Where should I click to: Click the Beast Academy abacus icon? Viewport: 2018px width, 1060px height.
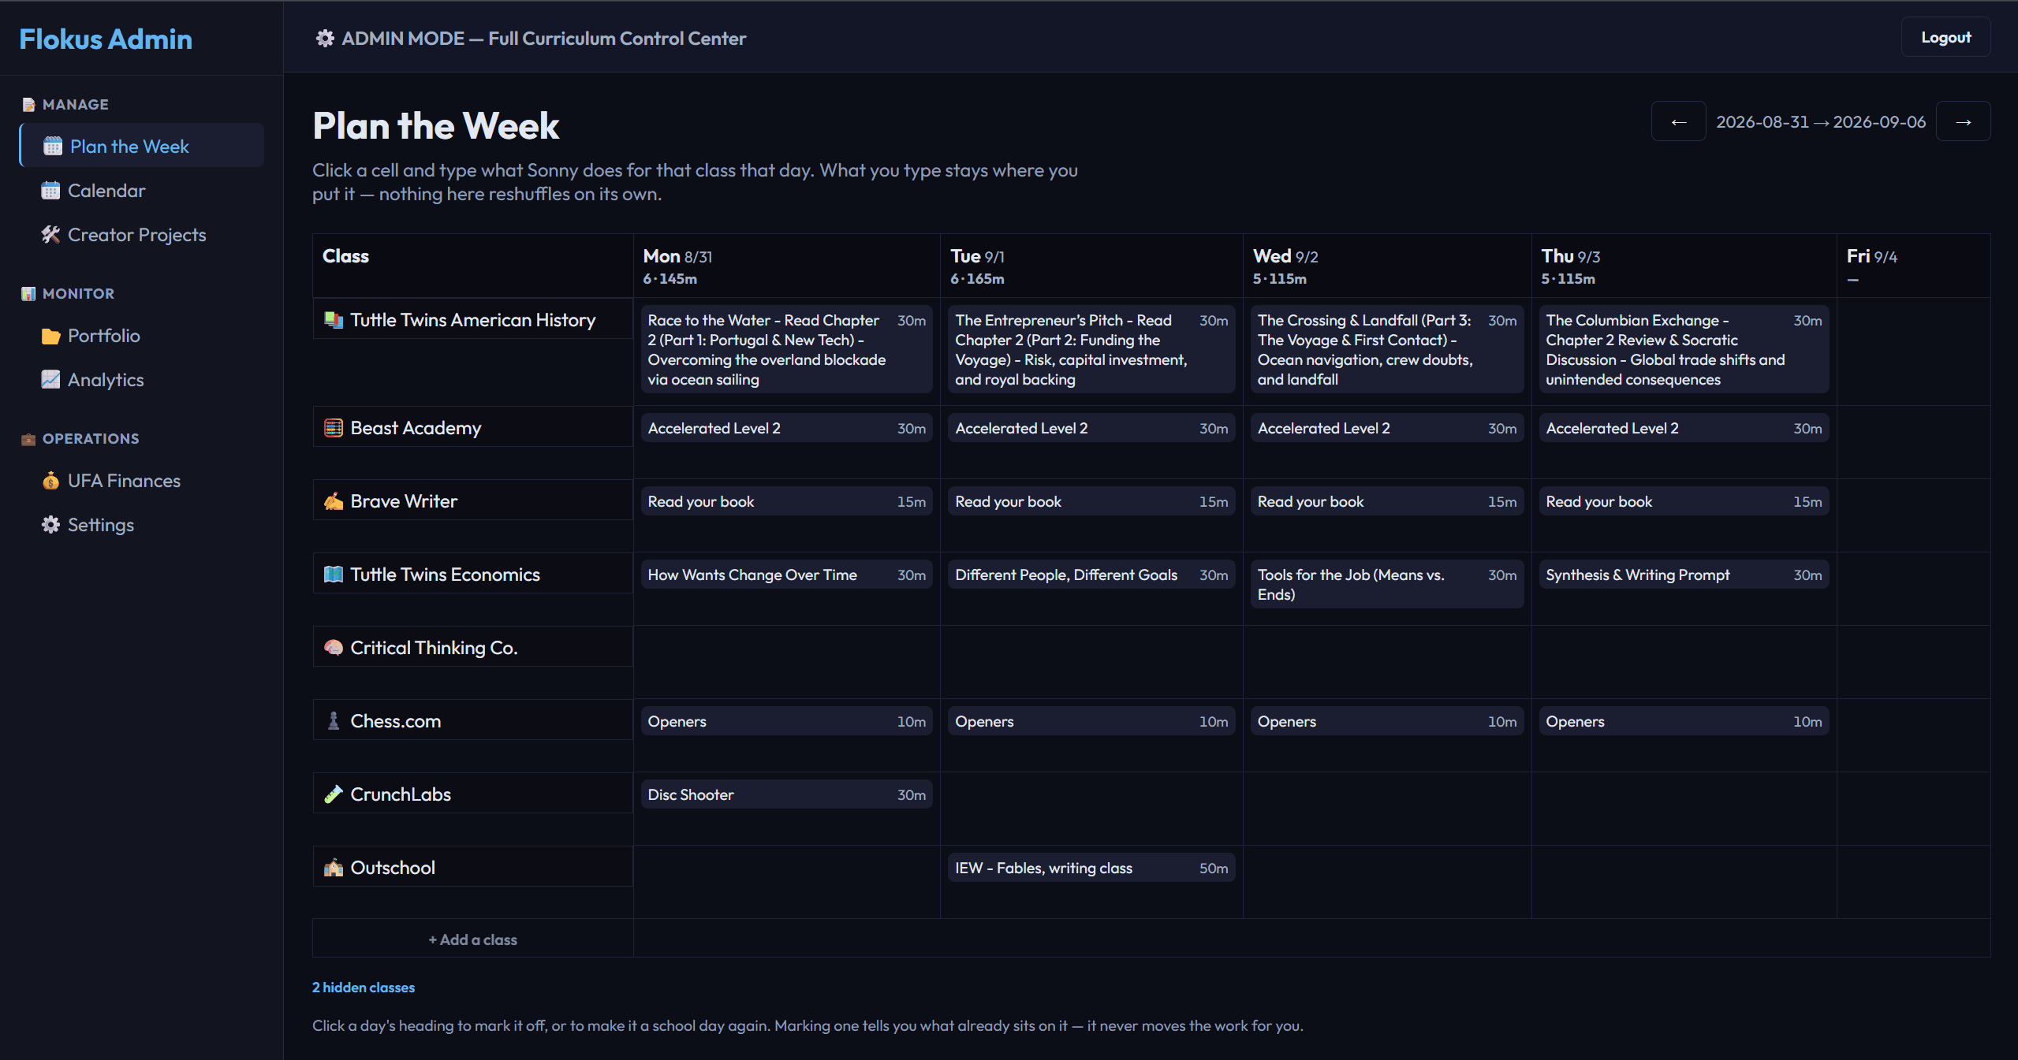pyautogui.click(x=334, y=427)
